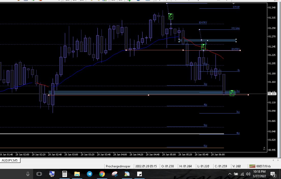Select the STOP line label
The image size is (281, 179).
tap(236, 7)
